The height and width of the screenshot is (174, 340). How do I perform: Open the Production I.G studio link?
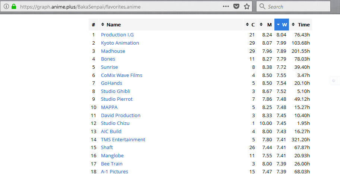pyautogui.click(x=117, y=35)
